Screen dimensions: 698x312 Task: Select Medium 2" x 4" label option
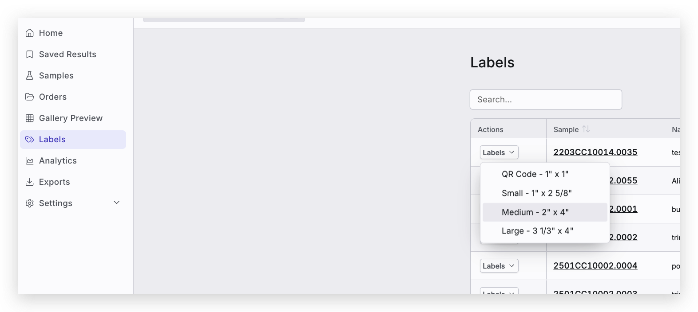tap(535, 212)
